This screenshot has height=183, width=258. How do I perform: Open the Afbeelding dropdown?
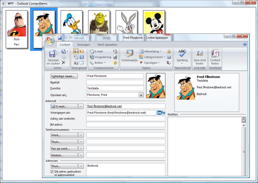point(150,51)
